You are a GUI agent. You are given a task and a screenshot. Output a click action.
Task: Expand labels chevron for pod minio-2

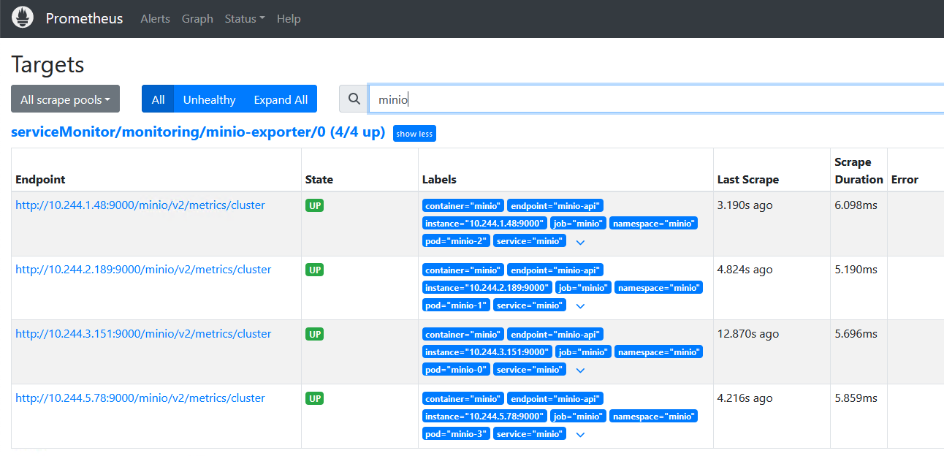point(580,242)
